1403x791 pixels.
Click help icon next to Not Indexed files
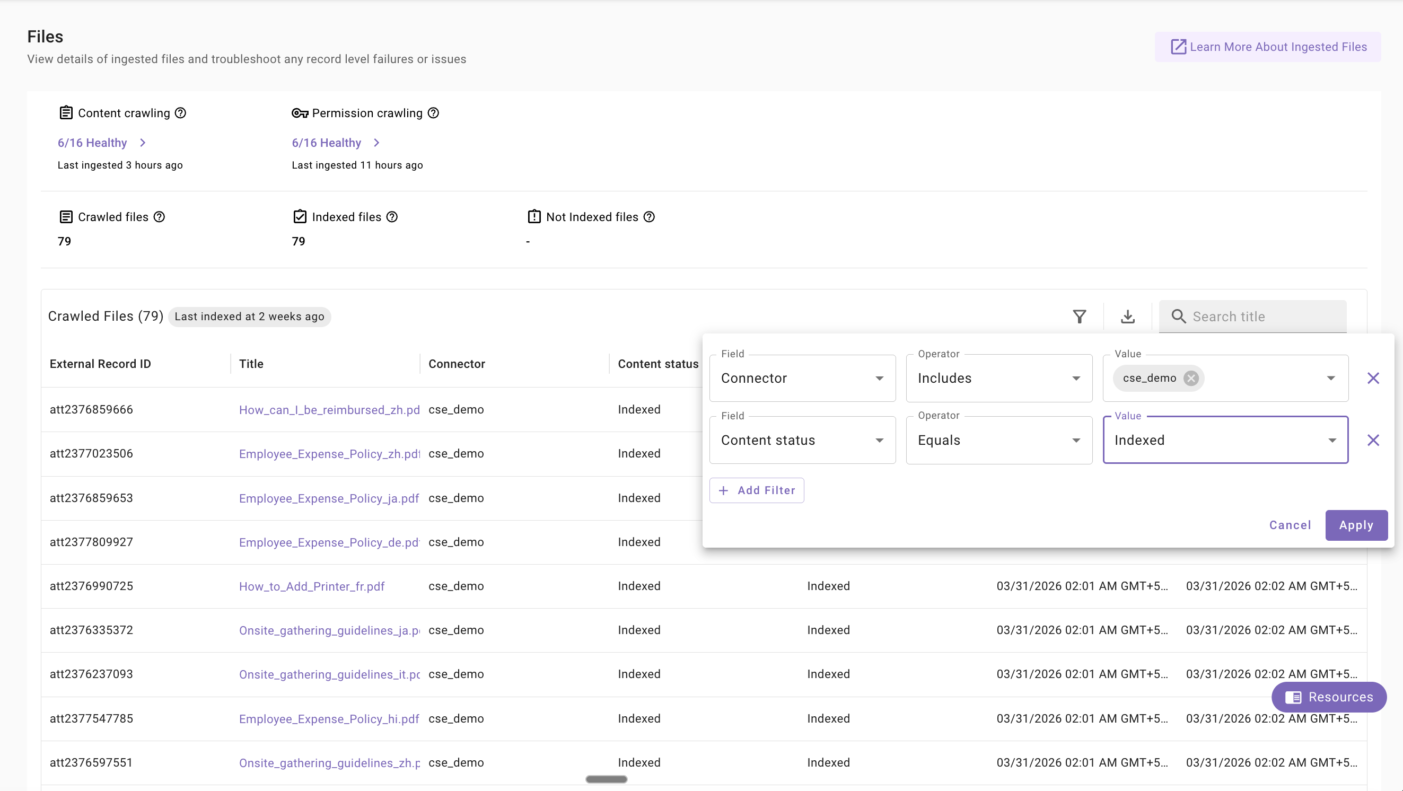click(649, 217)
